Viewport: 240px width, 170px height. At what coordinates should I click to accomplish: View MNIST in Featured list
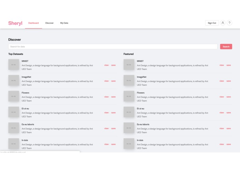222,65
